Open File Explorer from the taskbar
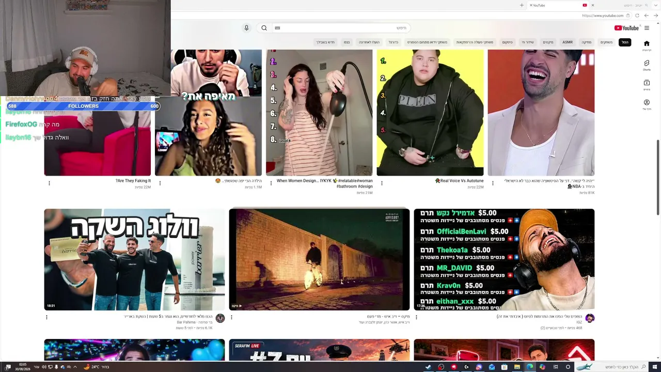Screen dimensions: 661x372 (x=517, y=367)
